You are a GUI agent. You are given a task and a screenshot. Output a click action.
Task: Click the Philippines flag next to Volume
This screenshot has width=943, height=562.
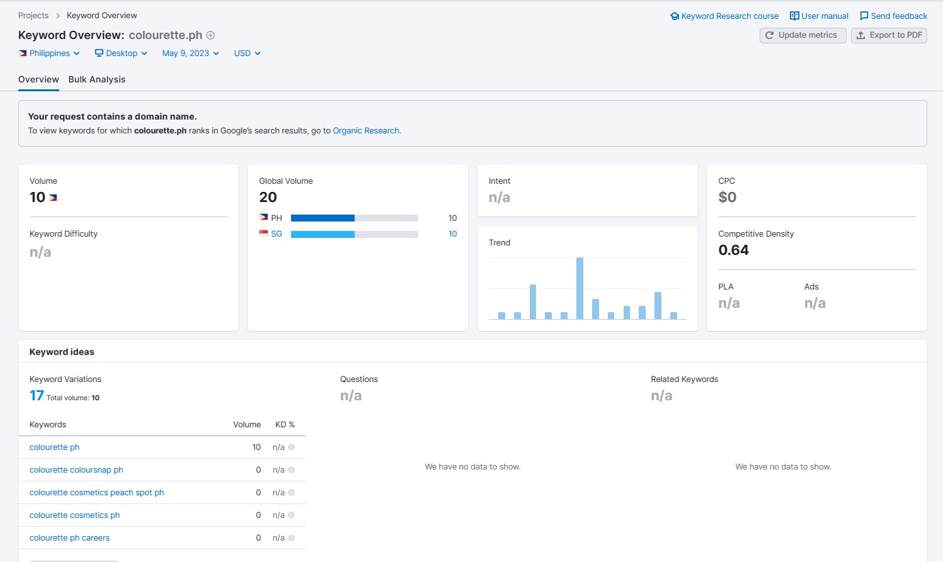point(53,198)
